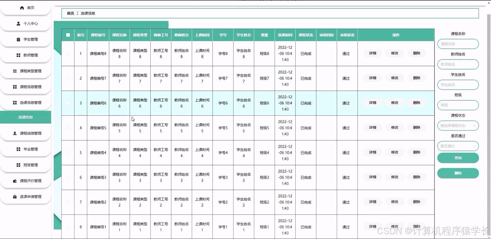Check the checkbox for row 课程编号3
This screenshot has width=491, height=239.
(x=68, y=177)
